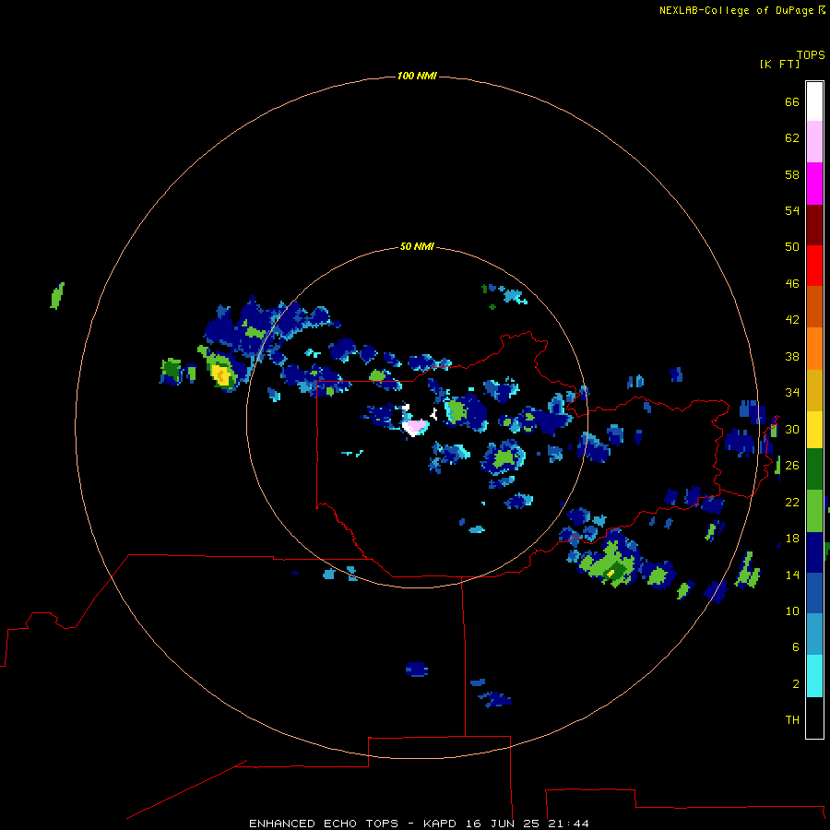Click the 50 NMI range ring label

click(x=417, y=246)
